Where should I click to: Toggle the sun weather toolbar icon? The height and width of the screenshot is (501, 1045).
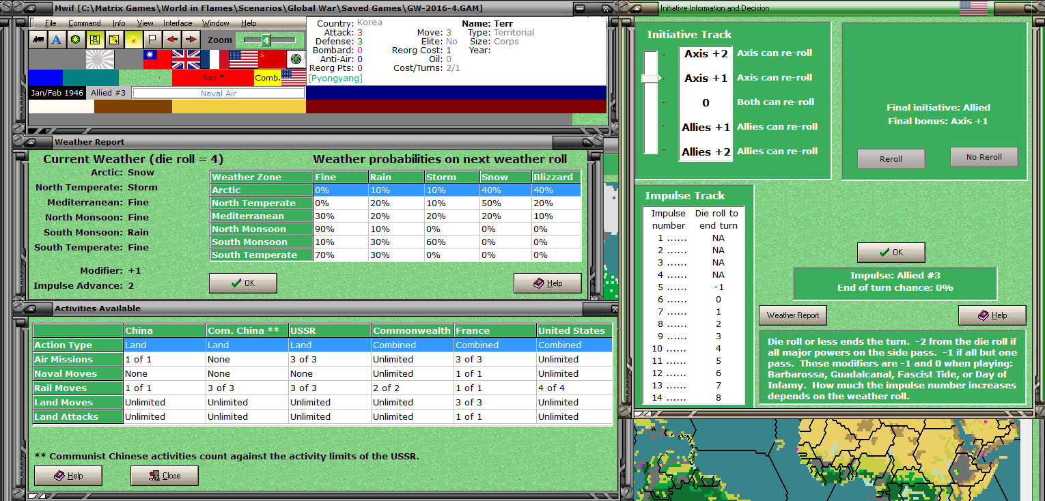133,40
